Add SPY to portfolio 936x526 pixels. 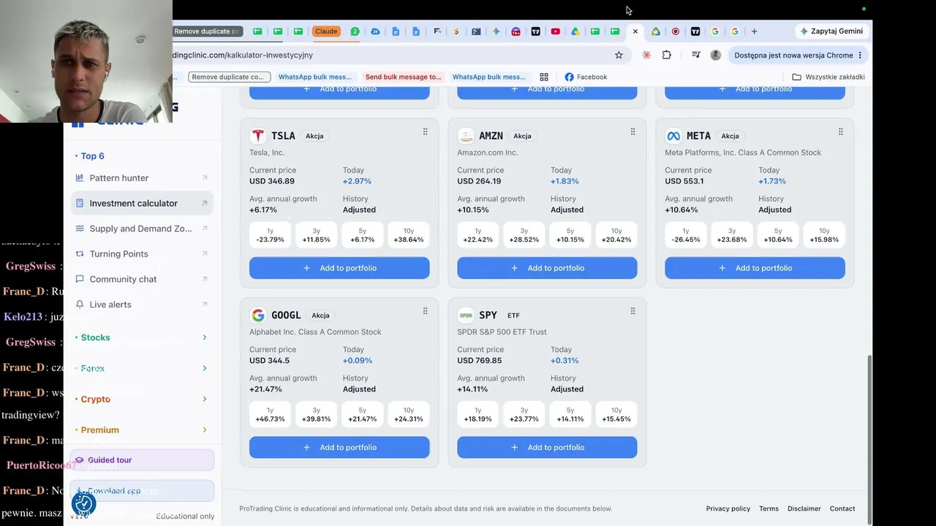(x=547, y=447)
